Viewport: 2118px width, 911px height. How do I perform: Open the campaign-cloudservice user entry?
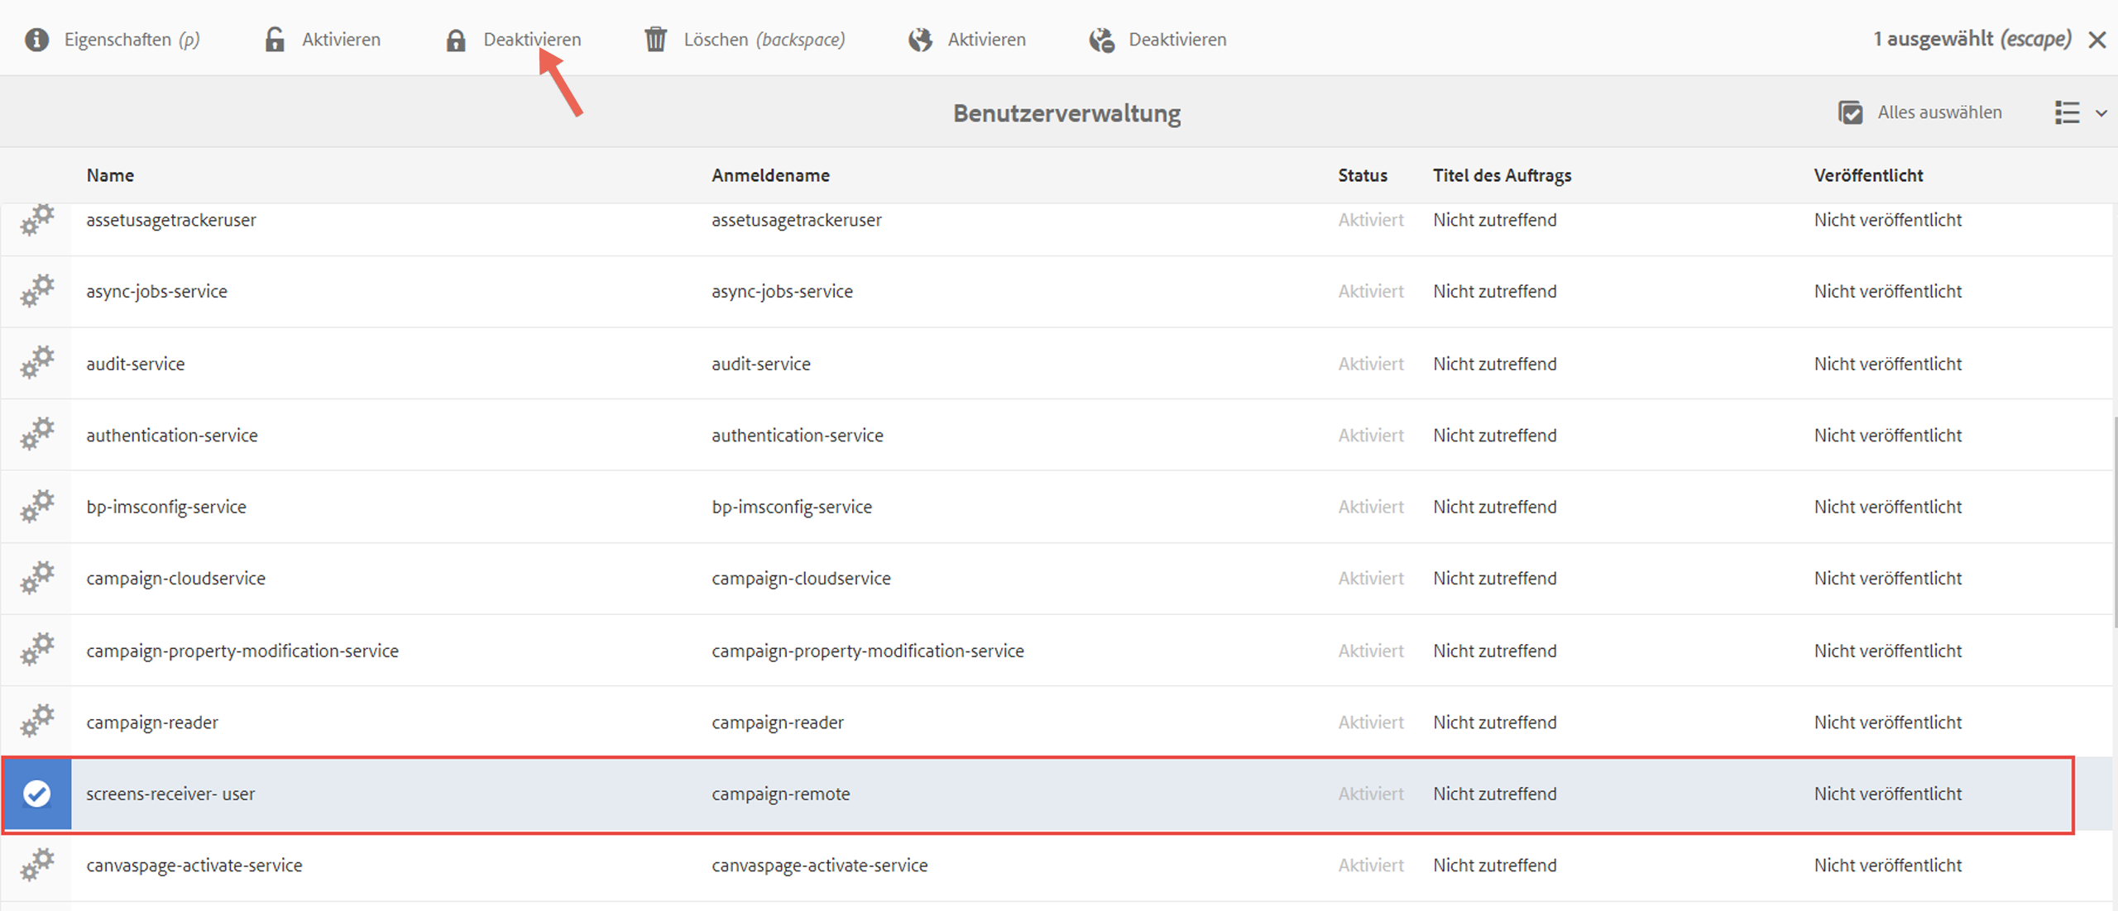(x=175, y=578)
